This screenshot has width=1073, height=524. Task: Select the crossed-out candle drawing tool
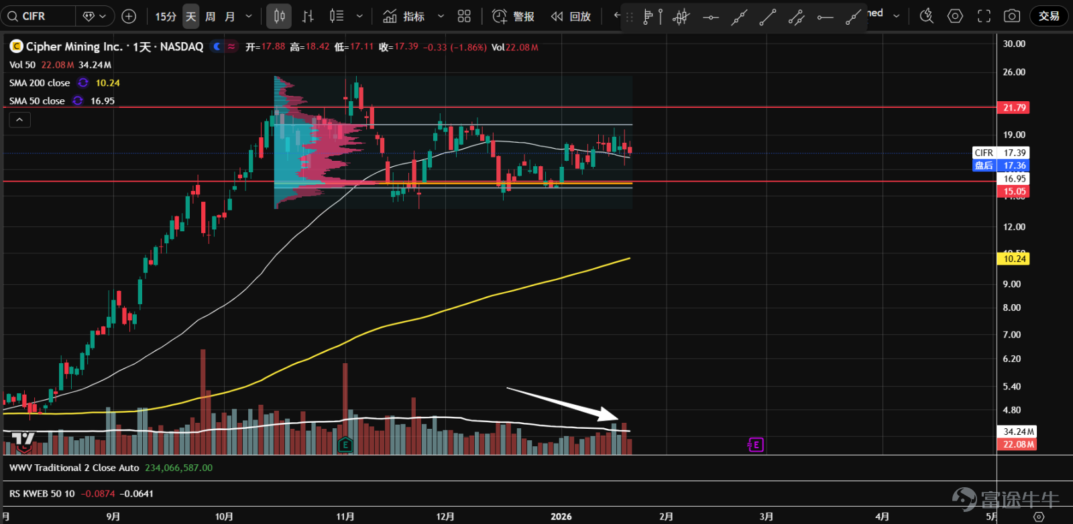(x=681, y=17)
